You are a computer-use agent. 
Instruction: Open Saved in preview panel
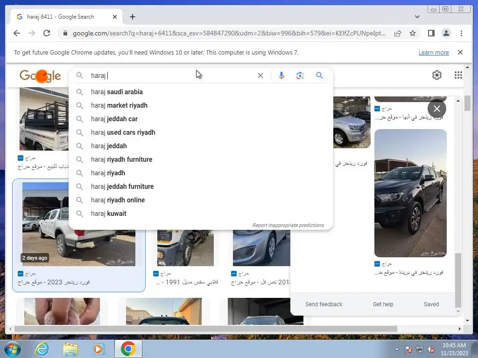click(x=431, y=304)
